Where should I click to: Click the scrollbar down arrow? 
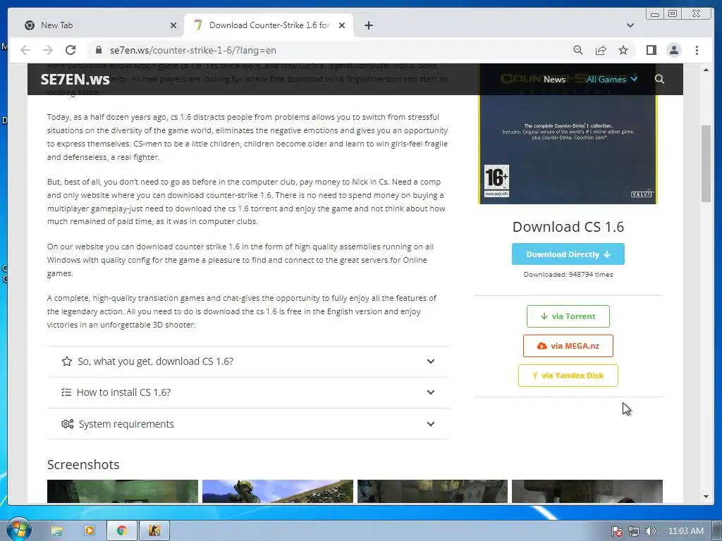[706, 497]
